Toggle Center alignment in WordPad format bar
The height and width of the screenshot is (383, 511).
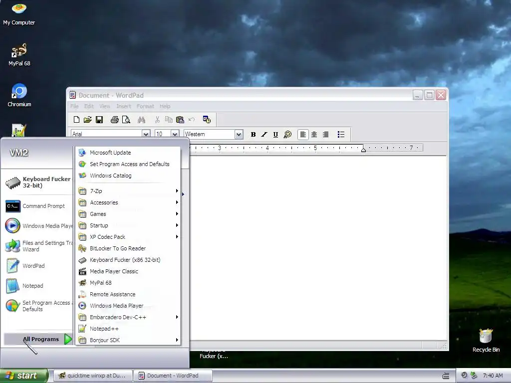314,135
